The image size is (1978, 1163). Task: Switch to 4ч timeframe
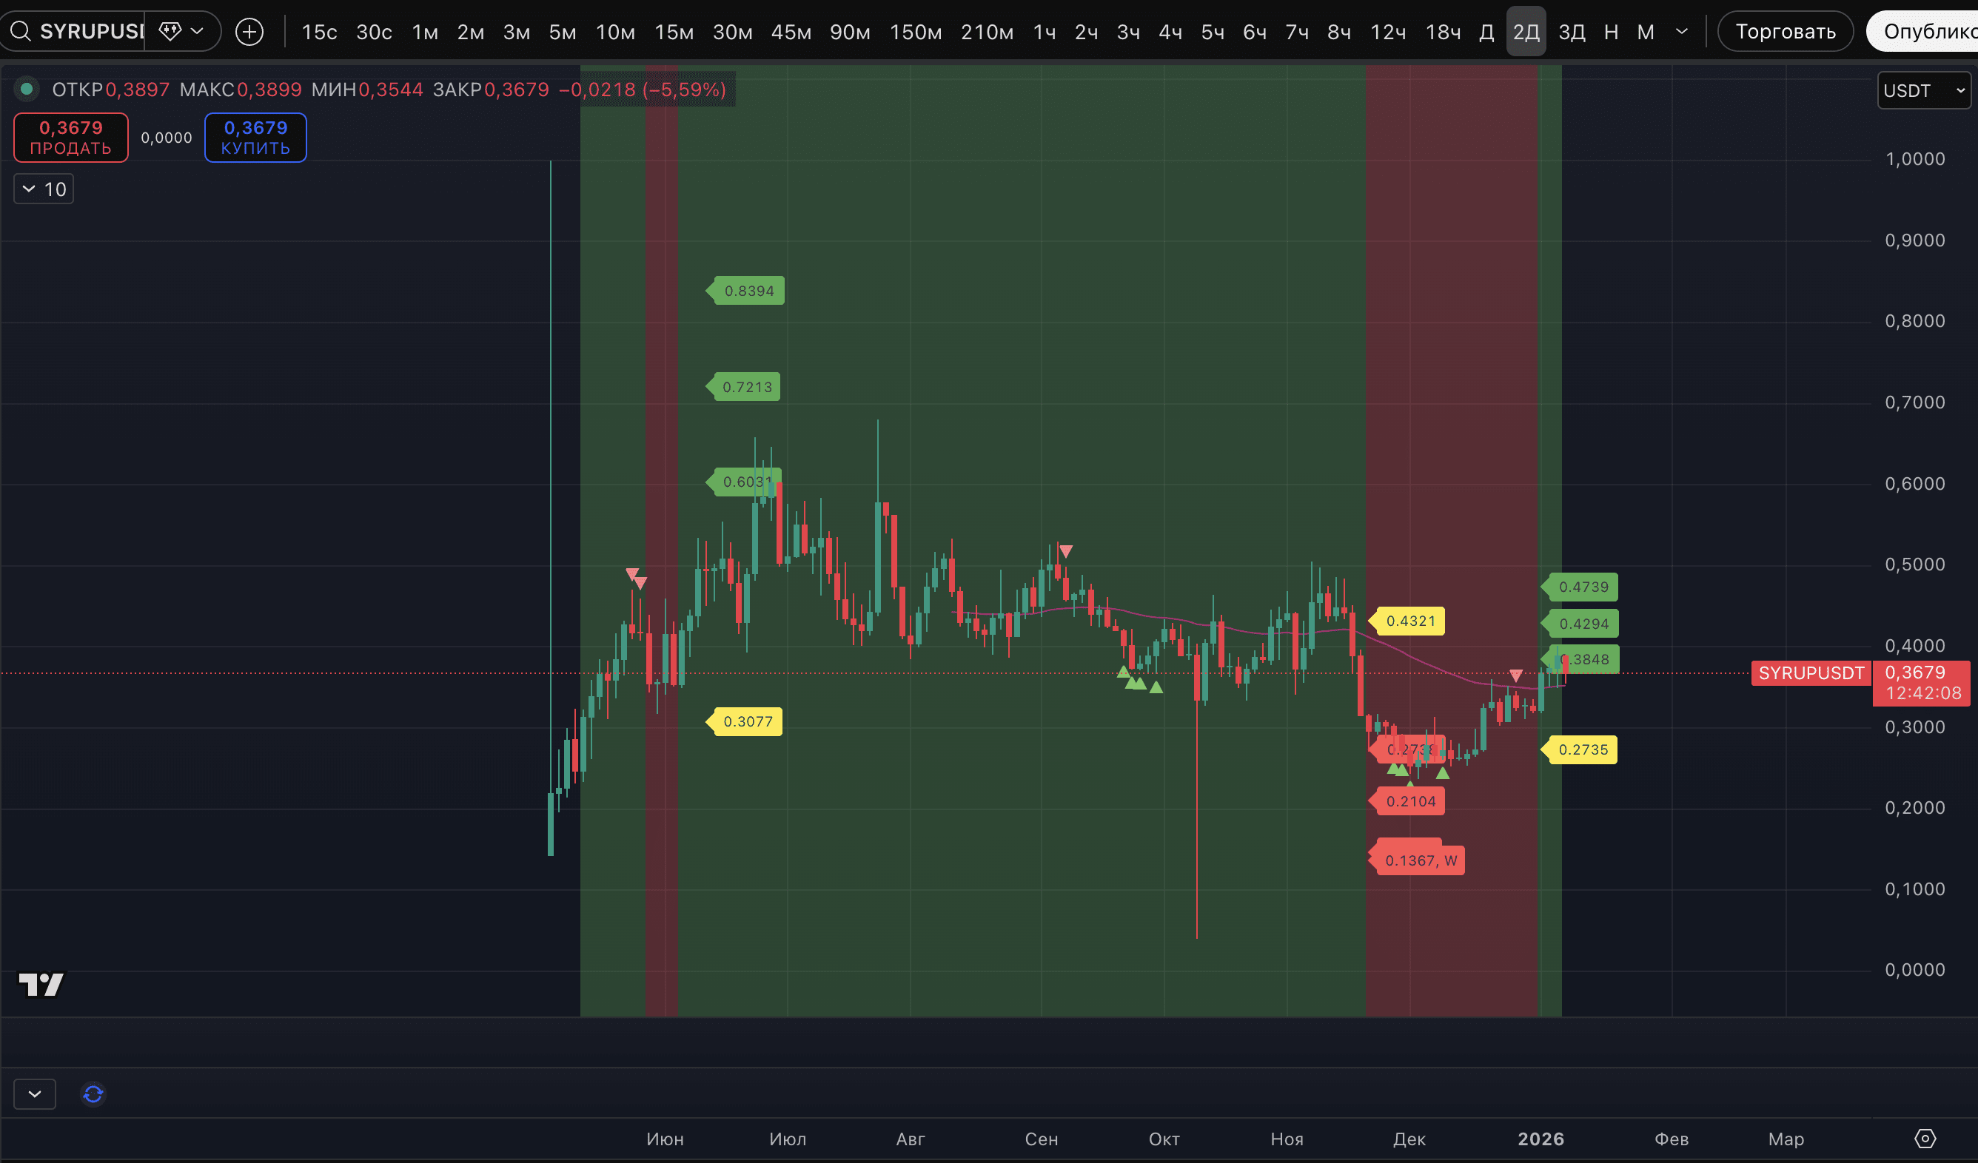click(1170, 31)
